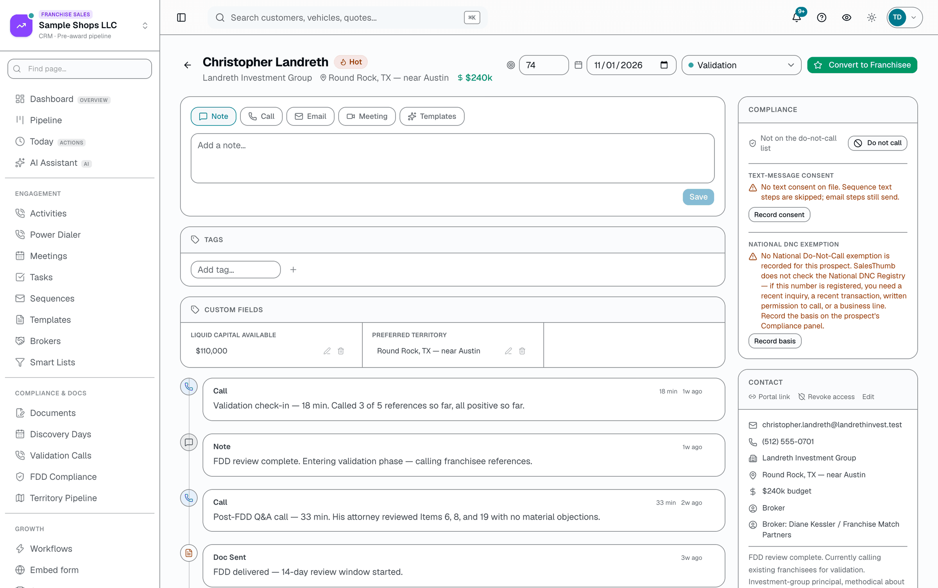The image size is (938, 588).
Task: Save the note
Action: pos(698,197)
